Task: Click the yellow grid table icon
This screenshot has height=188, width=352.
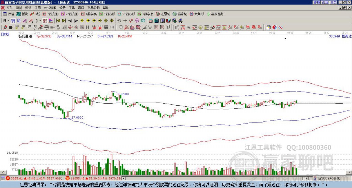Action: pyautogui.click(x=268, y=27)
